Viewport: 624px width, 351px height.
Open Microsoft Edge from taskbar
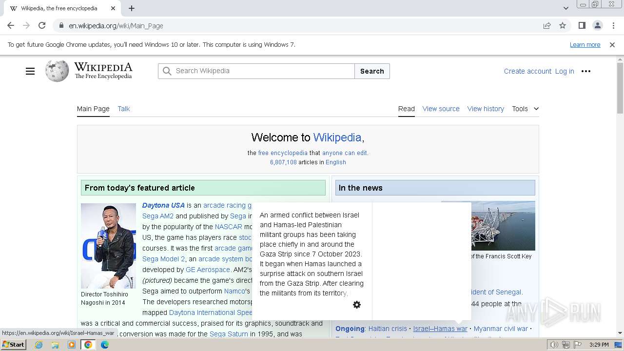point(104,345)
